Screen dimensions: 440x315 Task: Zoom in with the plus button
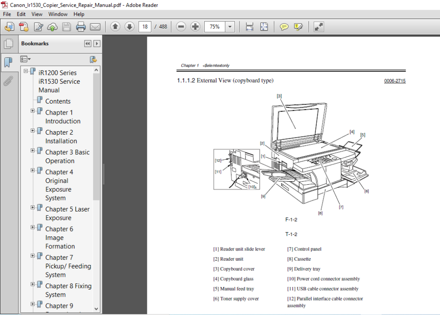click(x=195, y=27)
